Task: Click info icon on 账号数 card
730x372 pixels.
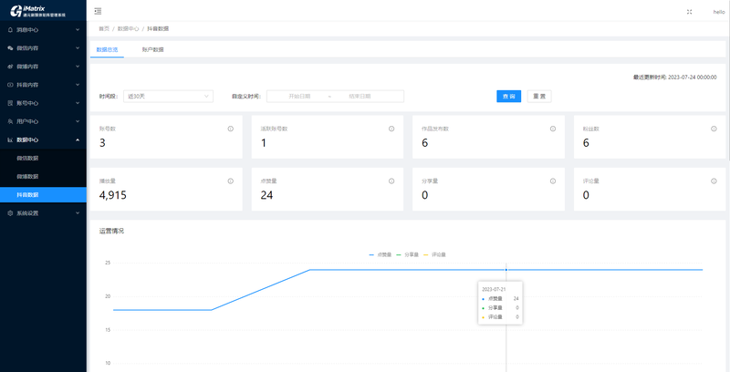Action: (231, 129)
